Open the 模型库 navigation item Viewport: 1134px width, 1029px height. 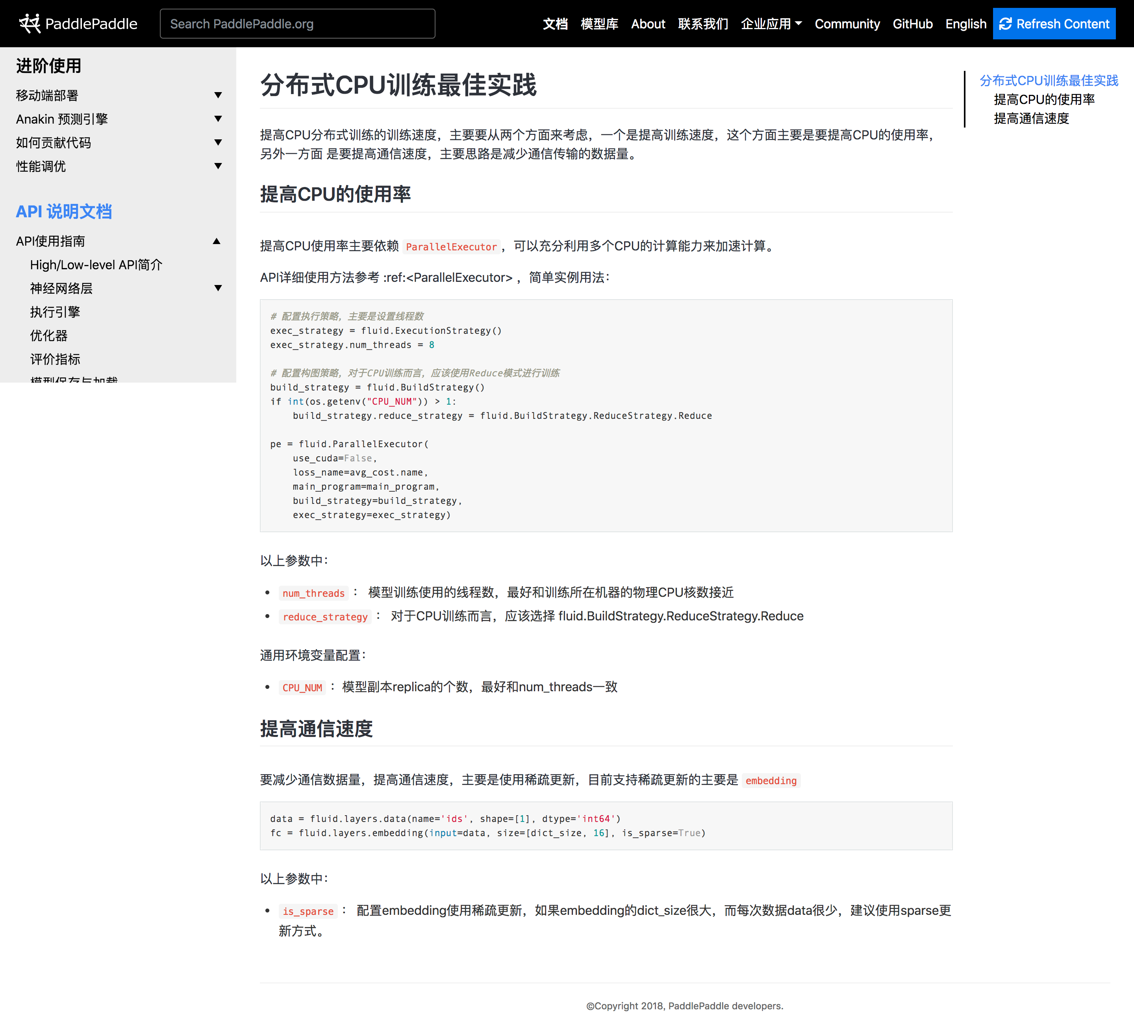599,24
